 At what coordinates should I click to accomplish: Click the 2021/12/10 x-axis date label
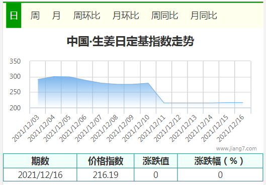pyautogui.click(x=136, y=128)
